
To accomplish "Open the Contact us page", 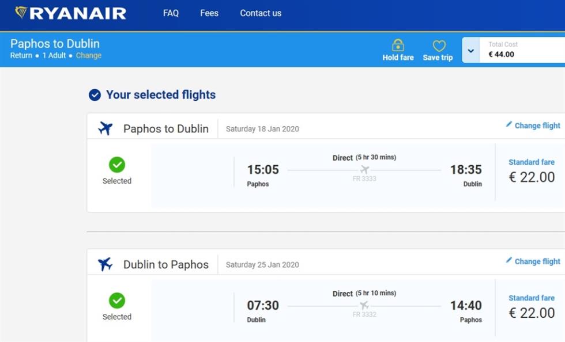I will pos(261,13).
